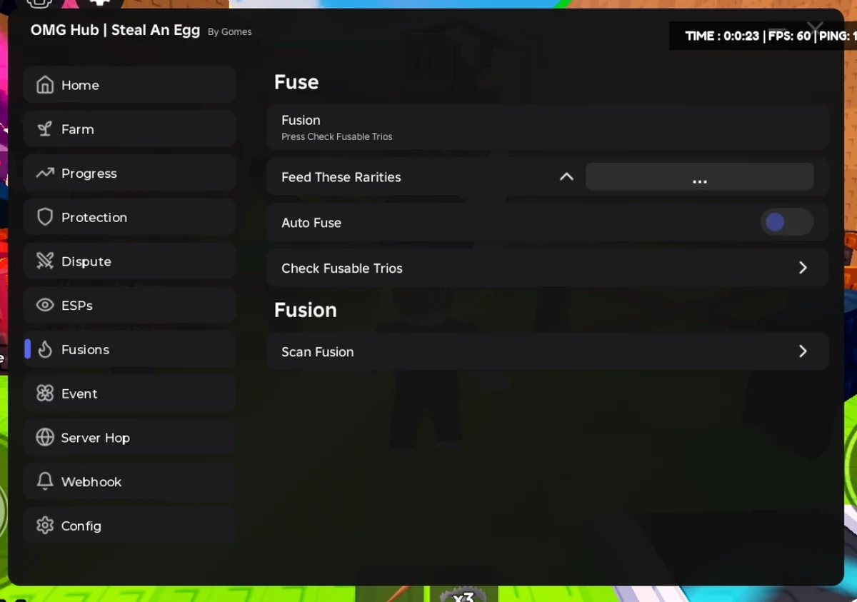Go to the Protection tab
Viewport: 857px width, 602px height.
[x=129, y=217]
